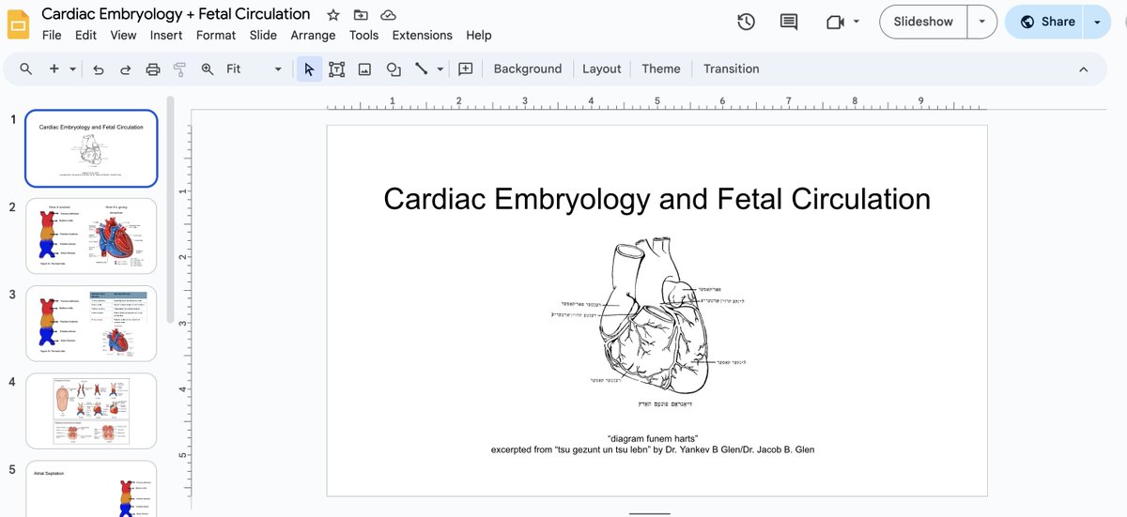
Task: Select the line tool
Action: [421, 68]
